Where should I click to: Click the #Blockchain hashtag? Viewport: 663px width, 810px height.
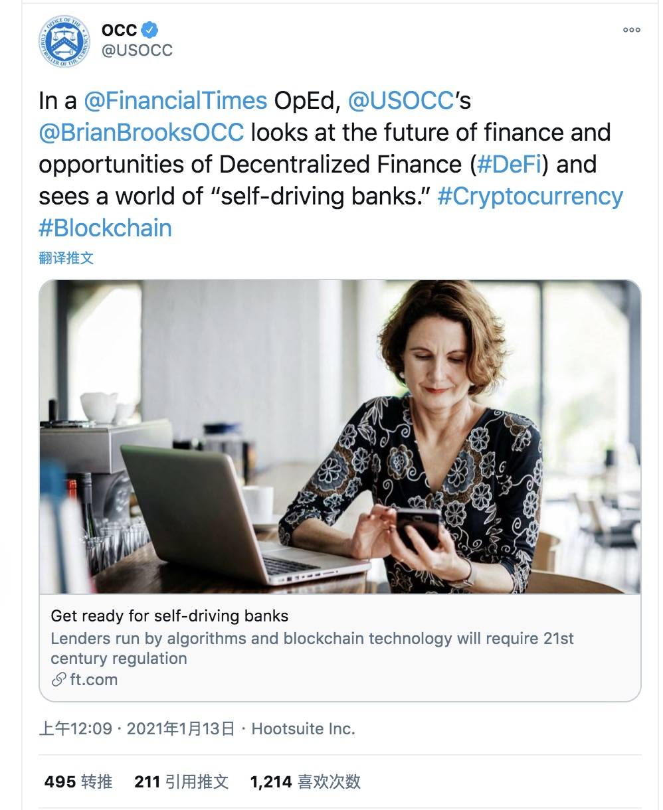coord(104,228)
